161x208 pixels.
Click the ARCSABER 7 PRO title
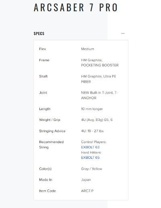click(x=76, y=8)
